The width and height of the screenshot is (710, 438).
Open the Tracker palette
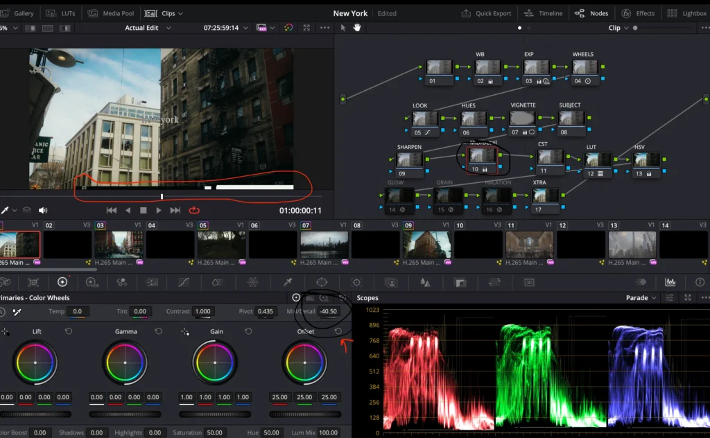click(x=356, y=282)
